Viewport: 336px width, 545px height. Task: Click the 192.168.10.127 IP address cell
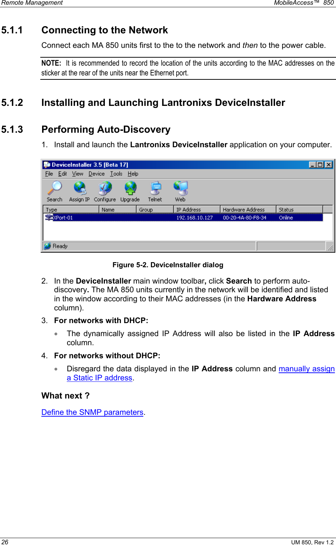194,218
